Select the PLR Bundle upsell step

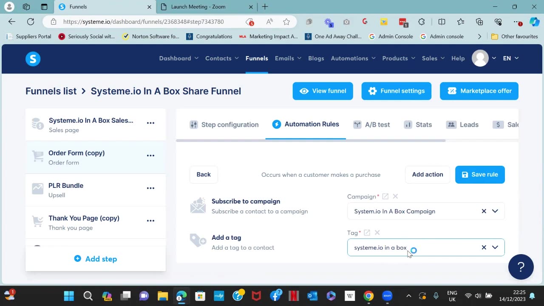[96, 190]
